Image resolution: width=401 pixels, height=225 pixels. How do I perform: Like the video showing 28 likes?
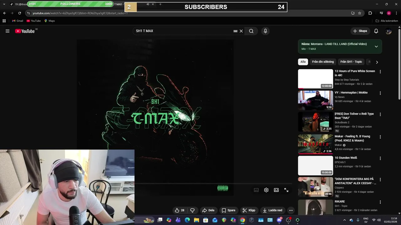tap(180, 210)
